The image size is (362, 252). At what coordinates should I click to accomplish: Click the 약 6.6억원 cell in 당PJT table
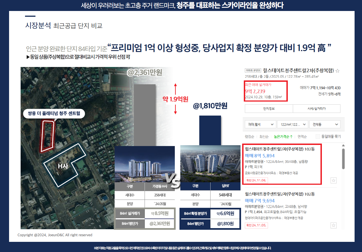(x=225, y=213)
